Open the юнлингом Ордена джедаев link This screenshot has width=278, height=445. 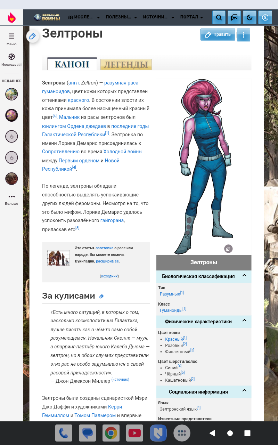[74, 126]
